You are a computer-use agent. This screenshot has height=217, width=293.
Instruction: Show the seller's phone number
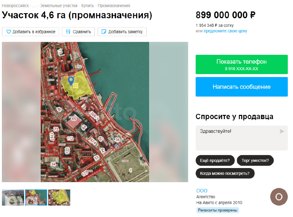tap(242, 64)
